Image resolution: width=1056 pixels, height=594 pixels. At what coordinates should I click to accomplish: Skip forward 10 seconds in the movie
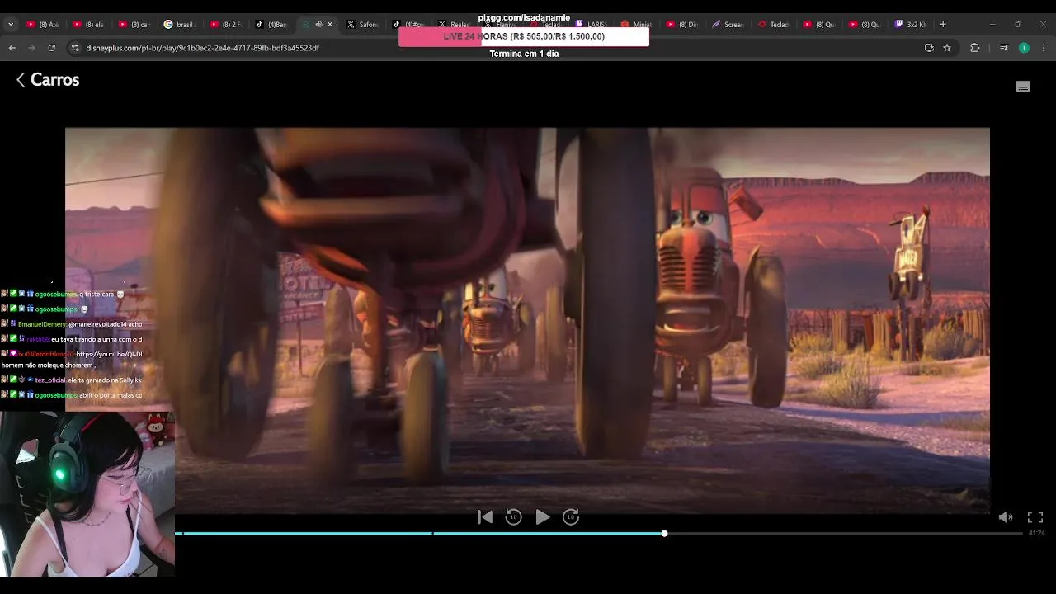[x=571, y=517]
